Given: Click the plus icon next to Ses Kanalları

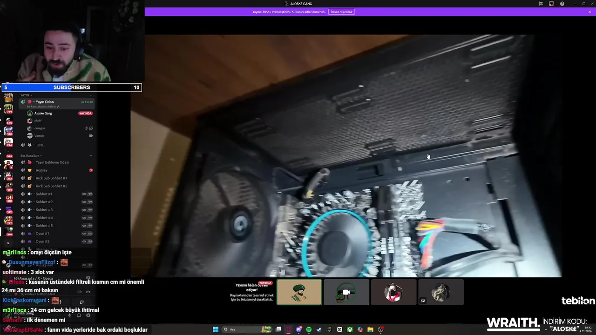Looking at the screenshot, I should [91, 155].
